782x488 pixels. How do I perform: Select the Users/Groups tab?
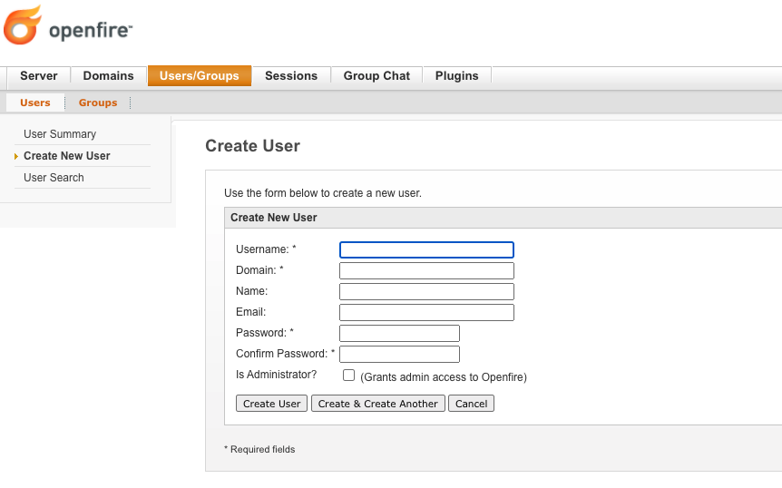200,76
